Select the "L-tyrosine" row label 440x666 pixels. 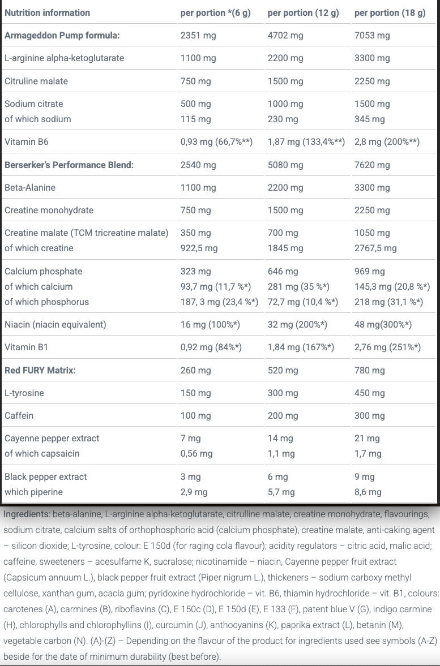point(24,393)
